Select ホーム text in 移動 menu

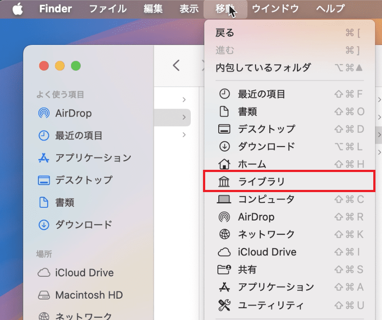point(252,164)
